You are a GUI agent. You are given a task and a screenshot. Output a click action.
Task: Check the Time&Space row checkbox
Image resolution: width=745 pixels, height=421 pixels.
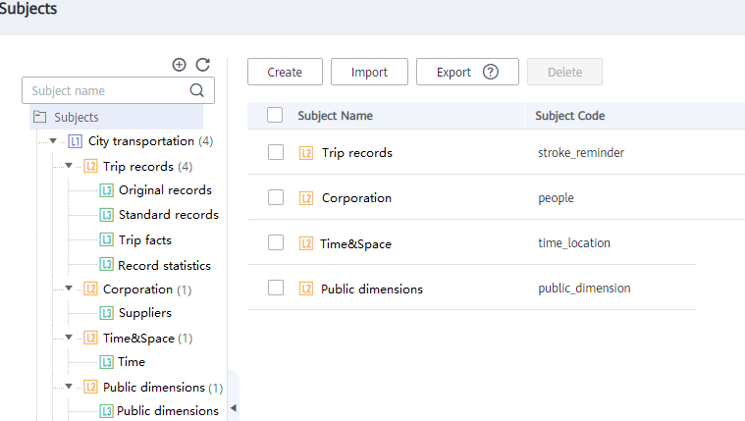[276, 242]
